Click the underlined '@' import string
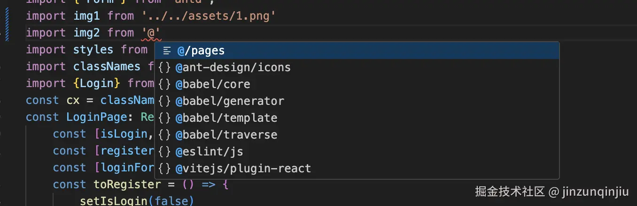Screen dimensions: 637x206 pos(151,33)
